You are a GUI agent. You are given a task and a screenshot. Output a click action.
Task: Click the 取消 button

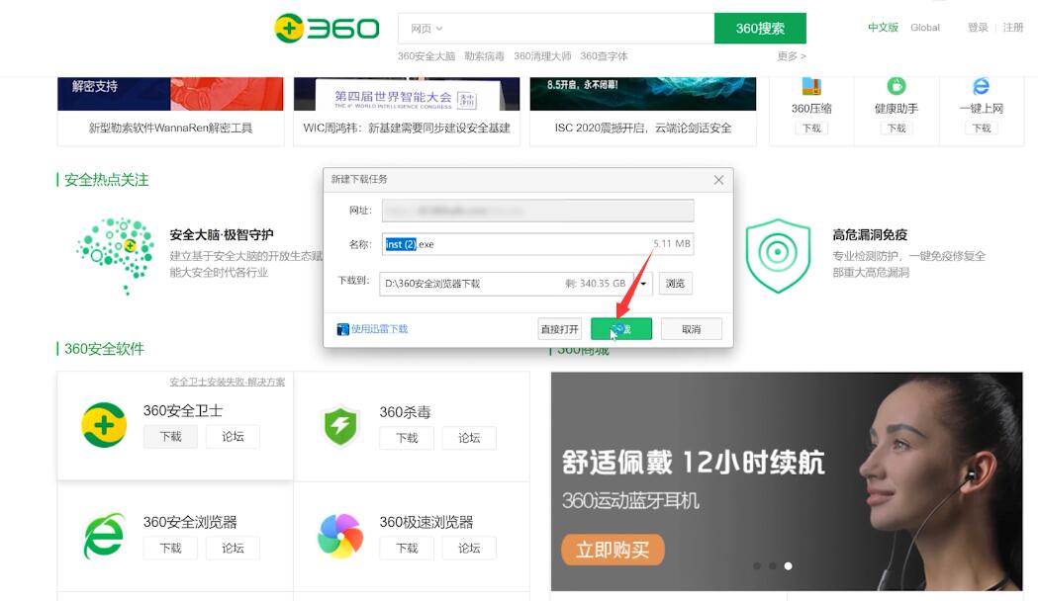691,329
